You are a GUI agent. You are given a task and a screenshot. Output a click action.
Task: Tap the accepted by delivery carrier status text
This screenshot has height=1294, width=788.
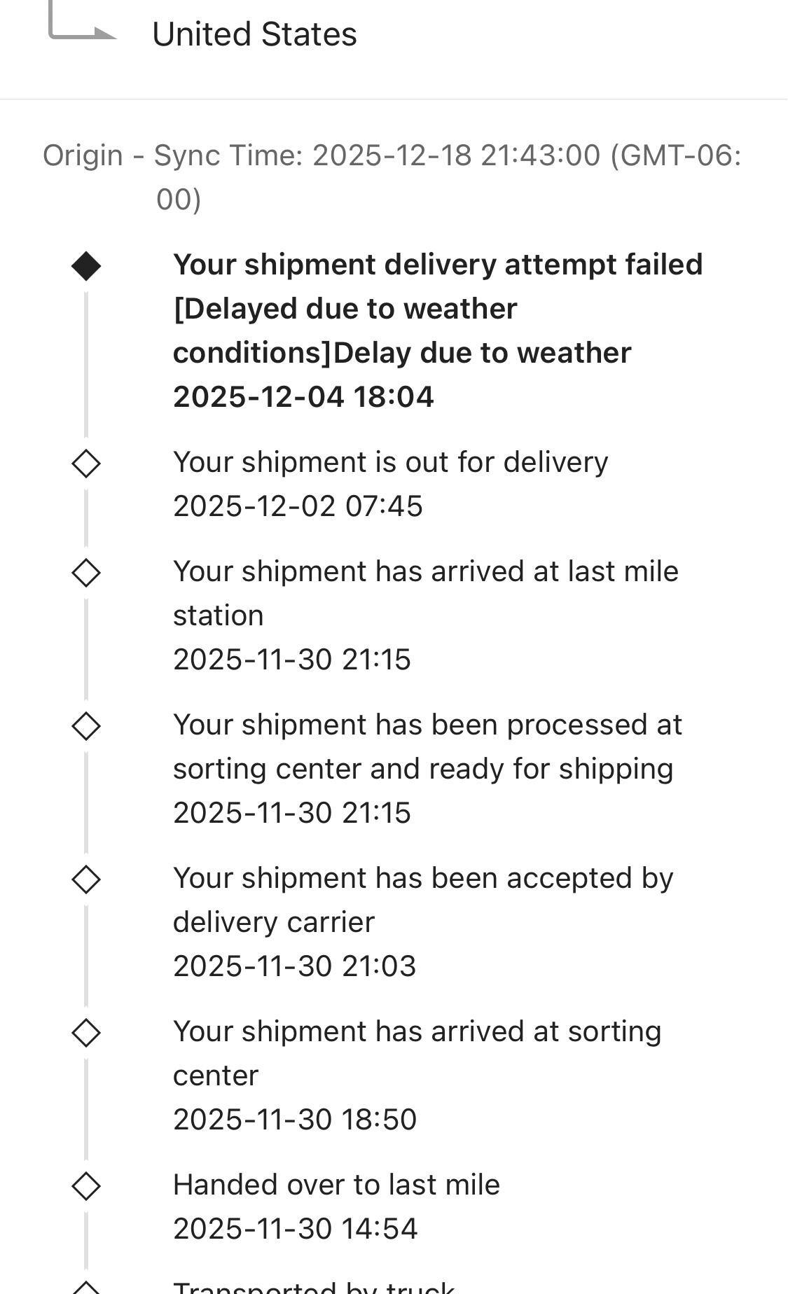click(x=423, y=900)
